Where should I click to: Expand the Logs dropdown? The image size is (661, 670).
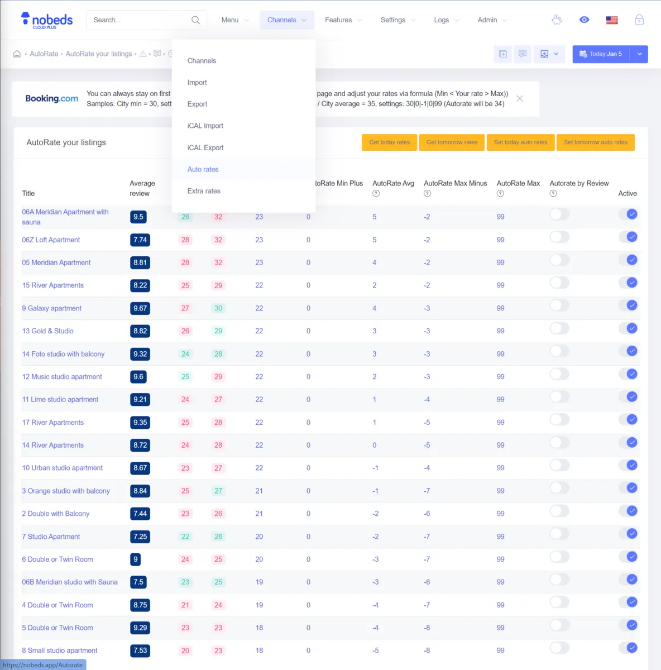(x=447, y=20)
